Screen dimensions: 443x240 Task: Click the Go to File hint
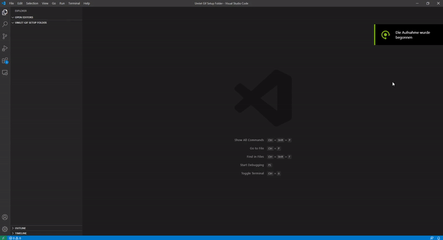265,149
